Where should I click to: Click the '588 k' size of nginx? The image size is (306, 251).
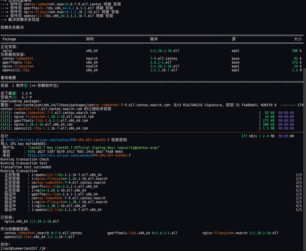click(x=297, y=51)
